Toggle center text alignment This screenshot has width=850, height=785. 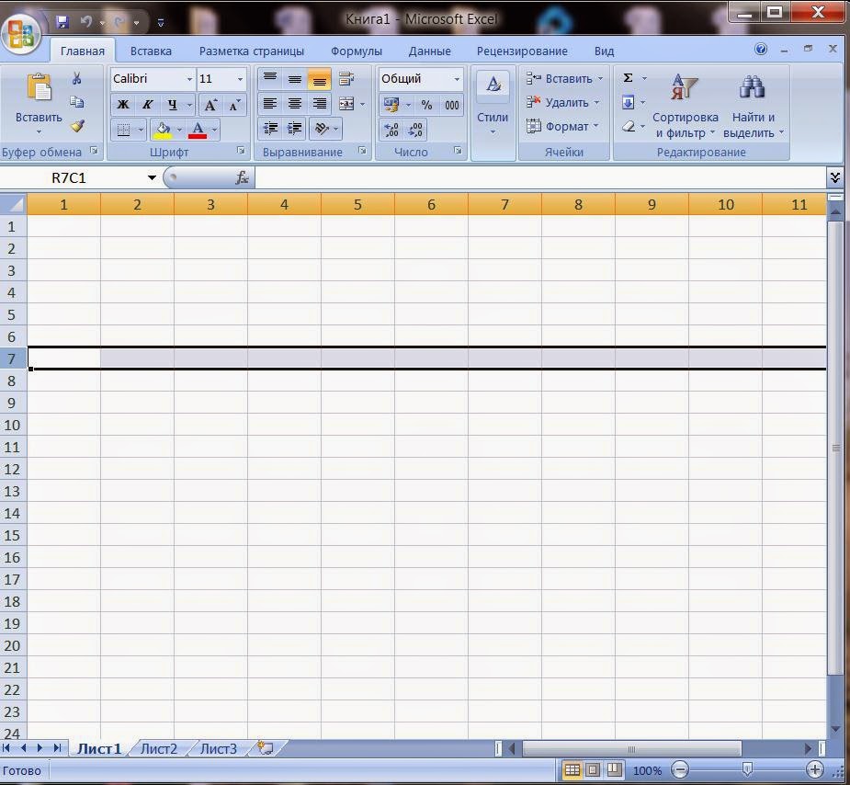pos(294,104)
